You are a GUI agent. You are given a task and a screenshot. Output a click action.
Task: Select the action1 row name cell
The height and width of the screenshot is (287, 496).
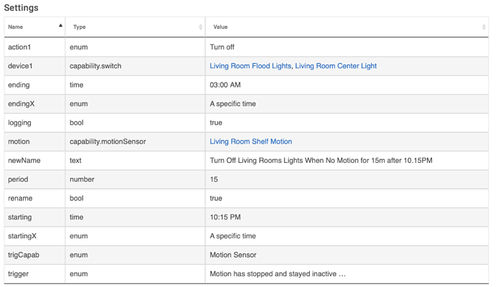pos(35,47)
